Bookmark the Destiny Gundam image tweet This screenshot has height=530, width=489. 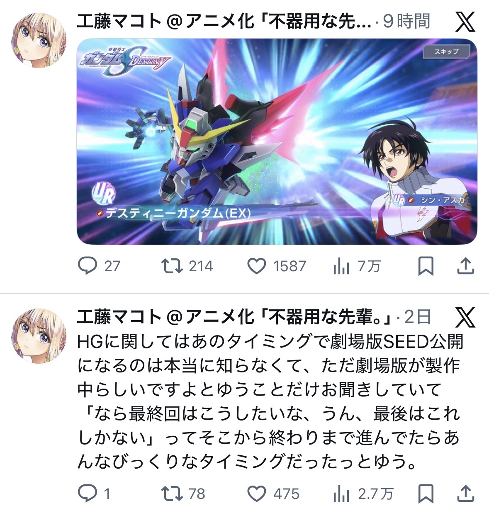pyautogui.click(x=426, y=266)
